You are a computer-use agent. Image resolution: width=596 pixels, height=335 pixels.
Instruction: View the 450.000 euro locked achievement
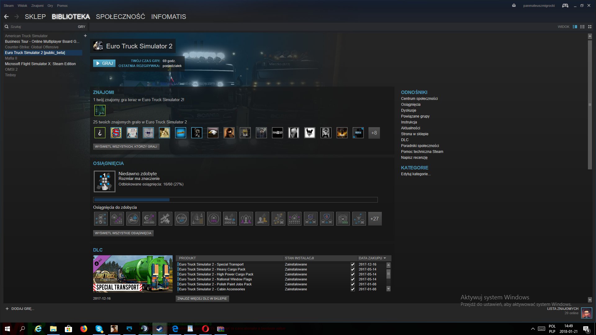149,219
